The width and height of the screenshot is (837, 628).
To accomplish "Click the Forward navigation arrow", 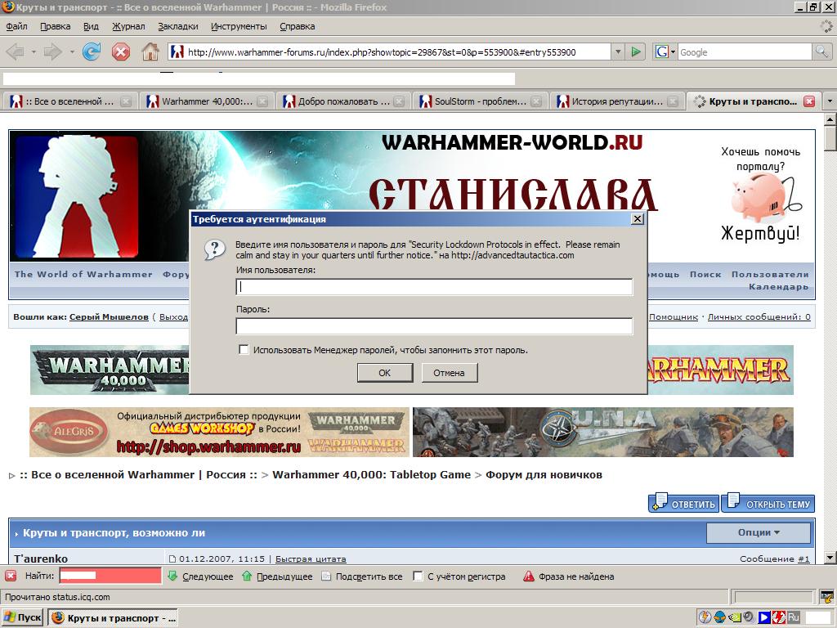I will [52, 52].
